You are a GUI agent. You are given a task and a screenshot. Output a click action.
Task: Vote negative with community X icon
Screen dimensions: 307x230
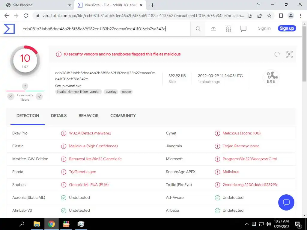coord(11,96)
